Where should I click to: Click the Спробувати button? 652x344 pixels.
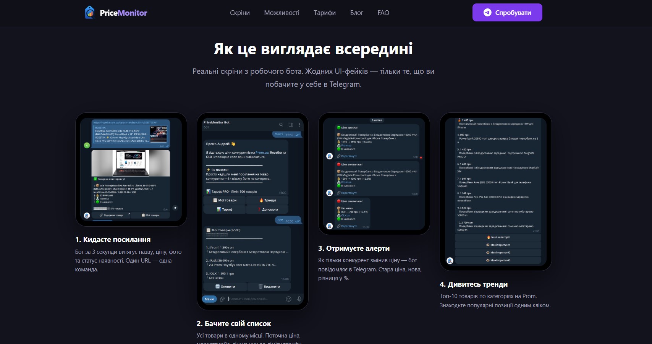[507, 13]
